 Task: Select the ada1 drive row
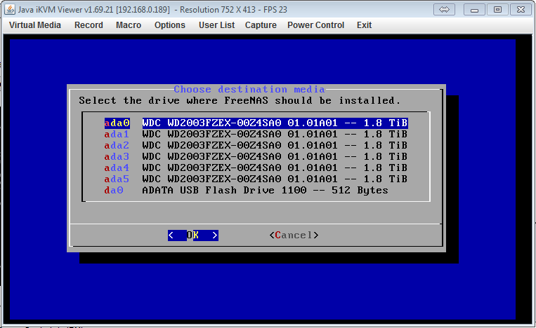[256, 134]
